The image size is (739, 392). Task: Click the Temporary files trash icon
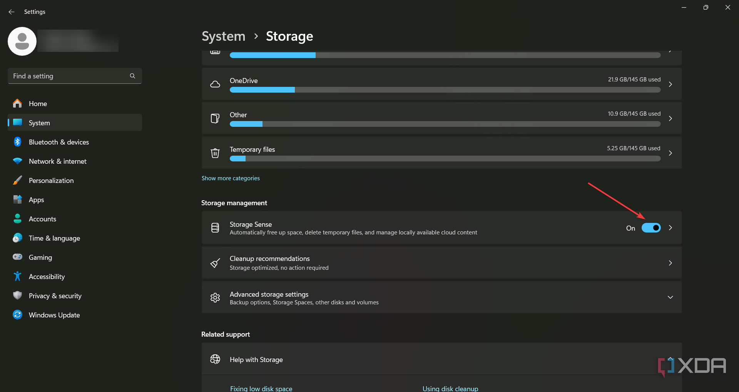(215, 153)
